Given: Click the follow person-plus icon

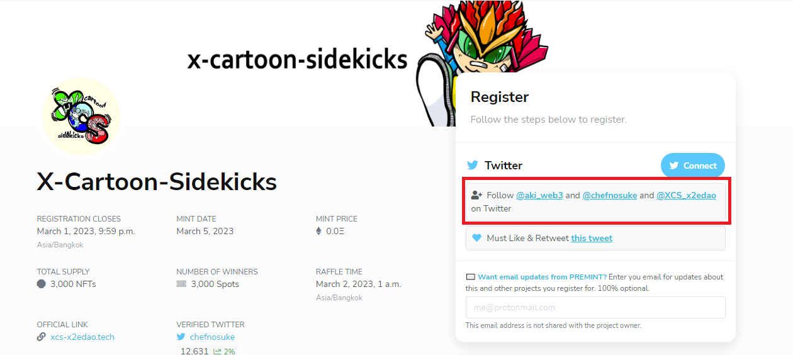Looking at the screenshot, I should click(x=476, y=195).
